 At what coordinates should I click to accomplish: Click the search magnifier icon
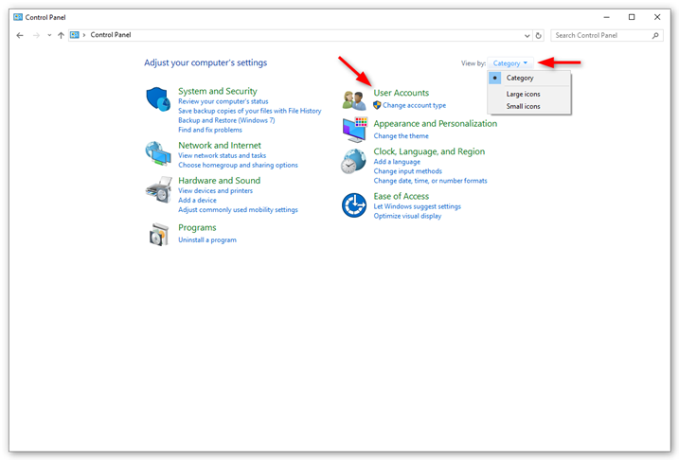[x=655, y=35]
